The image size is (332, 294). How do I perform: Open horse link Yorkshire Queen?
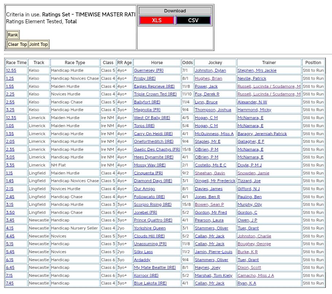click(x=150, y=228)
